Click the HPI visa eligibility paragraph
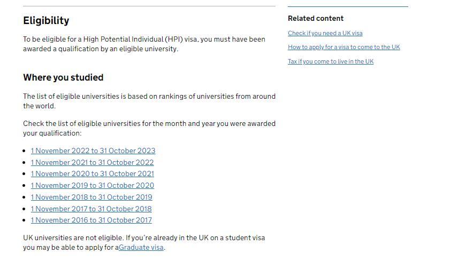 [144, 44]
